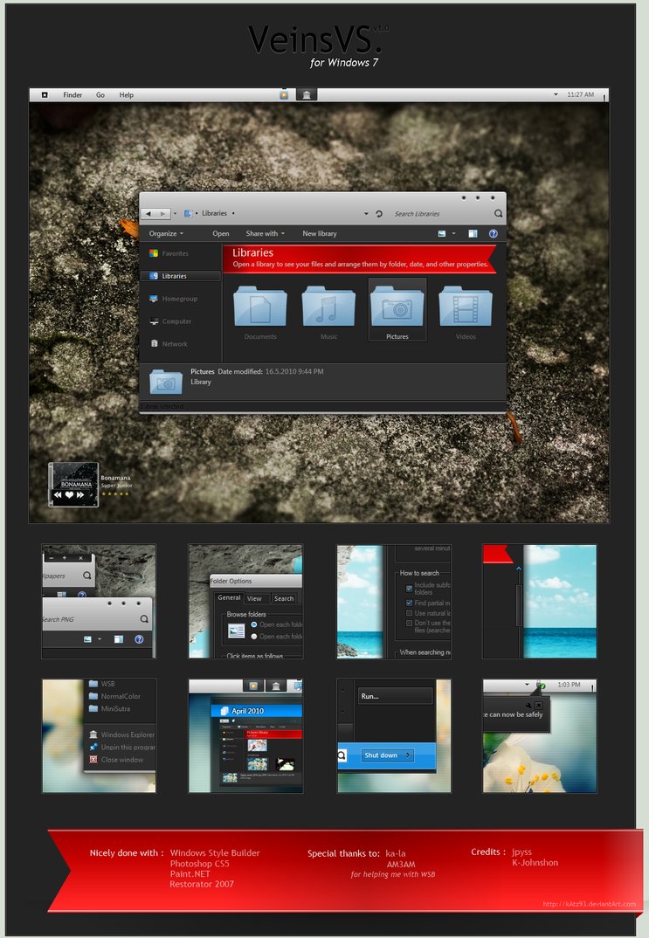Toggle Don't use the index checkbox

tap(409, 624)
